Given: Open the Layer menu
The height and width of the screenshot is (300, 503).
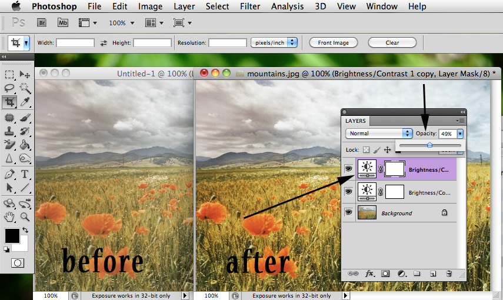Looking at the screenshot, I should point(184,6).
